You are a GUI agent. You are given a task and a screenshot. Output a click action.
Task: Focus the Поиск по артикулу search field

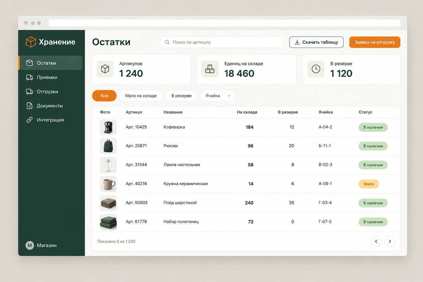(222, 42)
